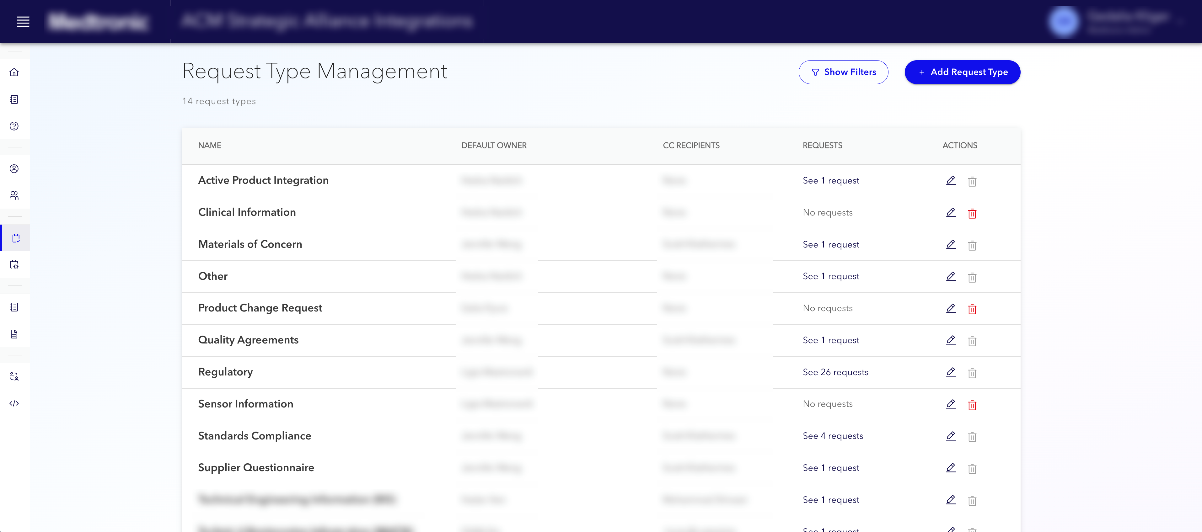
Task: Open the hamburger navigation menu
Action: (x=23, y=21)
